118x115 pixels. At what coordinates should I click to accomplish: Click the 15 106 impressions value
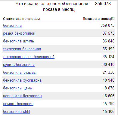[x=109, y=111]
